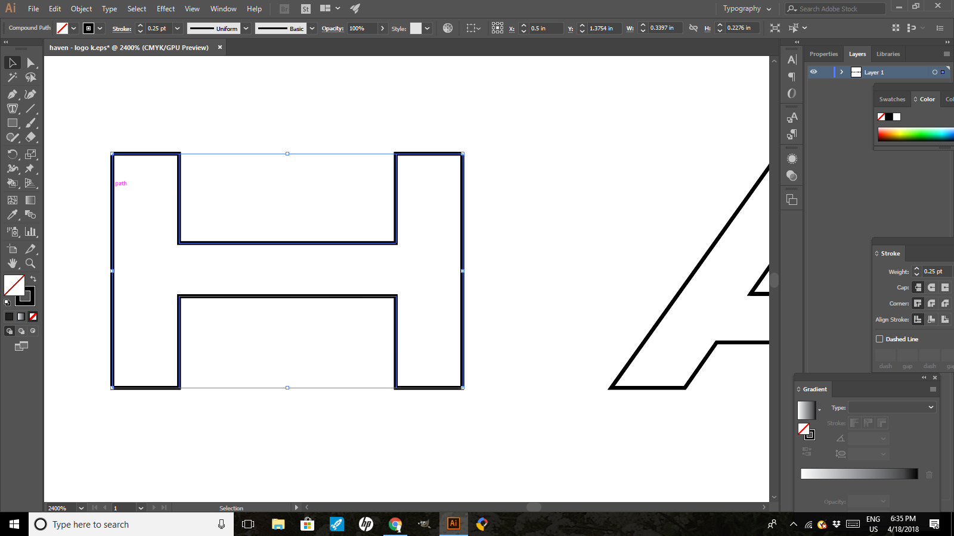The image size is (954, 536).
Task: Select the Magic Wand tool
Action: pos(13,77)
